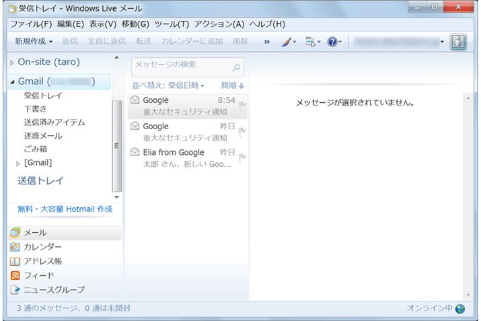Open the 編集(E) menu

tap(71, 24)
